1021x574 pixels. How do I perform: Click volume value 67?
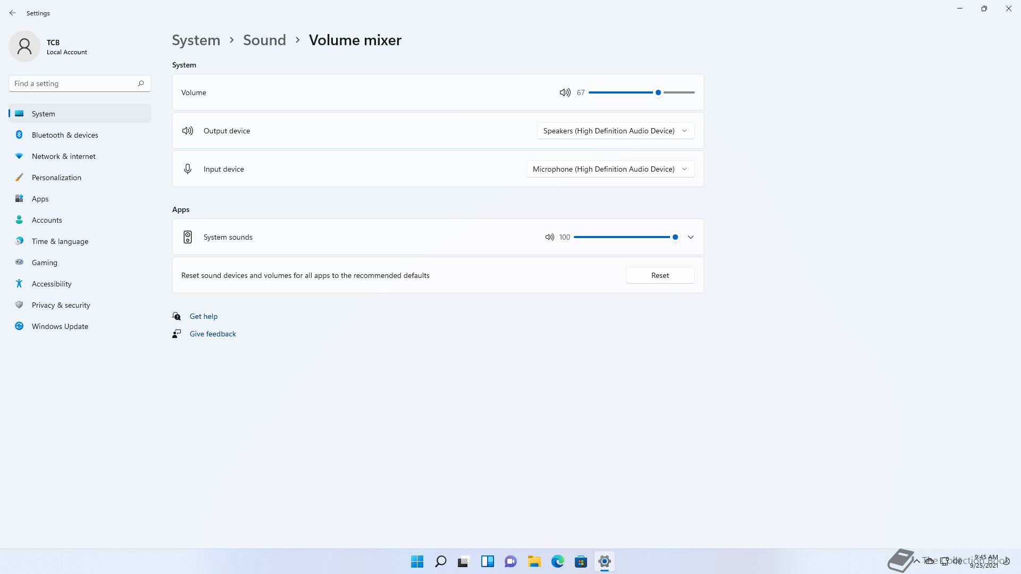coord(581,92)
